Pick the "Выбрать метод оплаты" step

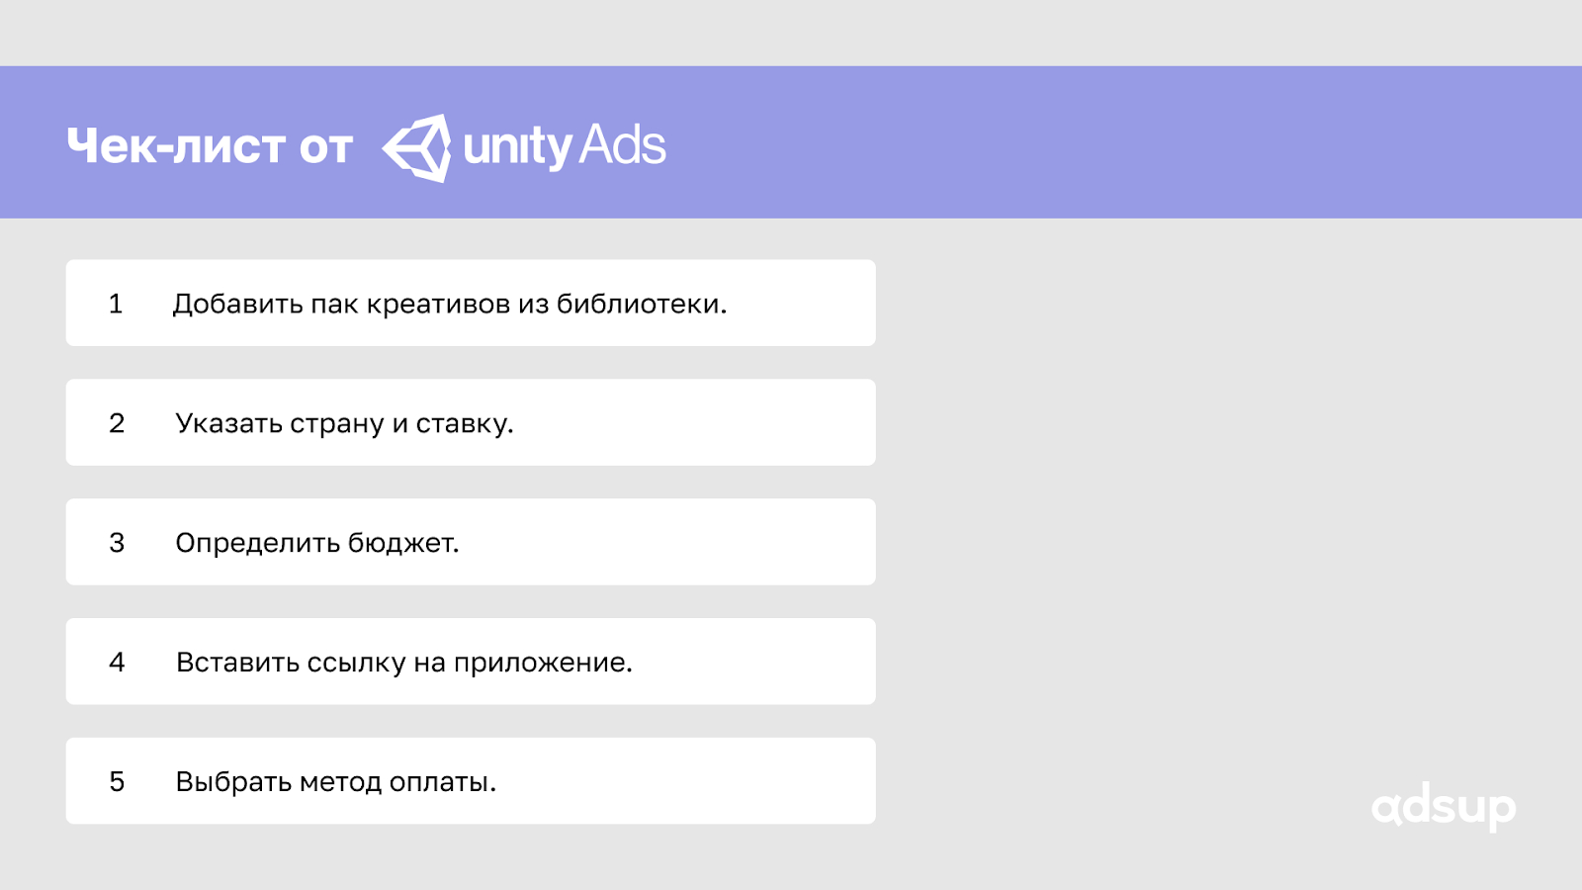335,782
